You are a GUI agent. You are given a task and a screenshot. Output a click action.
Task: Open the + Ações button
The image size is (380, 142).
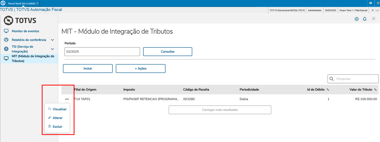coord(141,69)
